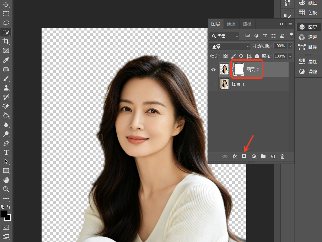Select the Eyedropper tool

pyautogui.click(x=6, y=60)
